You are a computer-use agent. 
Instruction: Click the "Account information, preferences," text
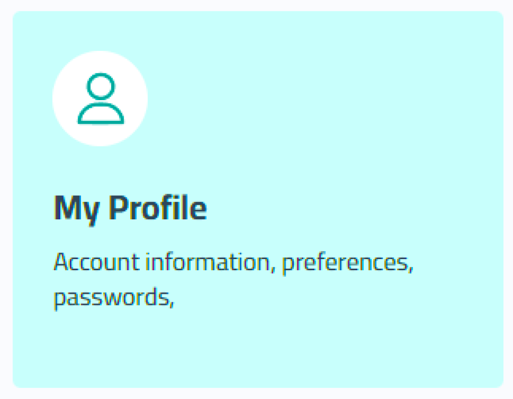[233, 263]
